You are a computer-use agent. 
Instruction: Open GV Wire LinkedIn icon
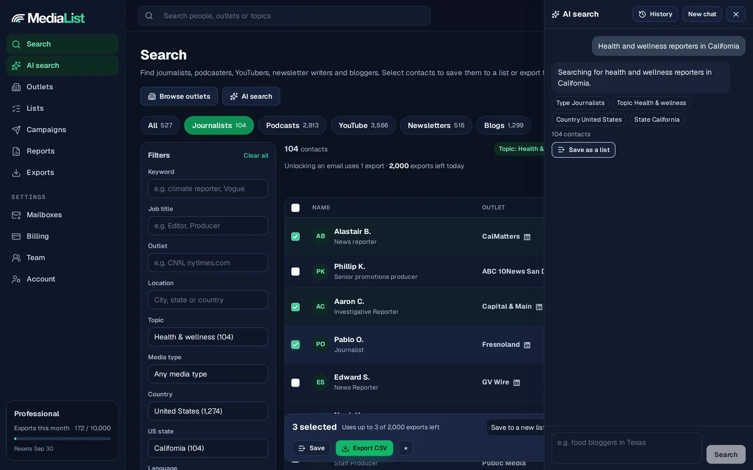517,383
